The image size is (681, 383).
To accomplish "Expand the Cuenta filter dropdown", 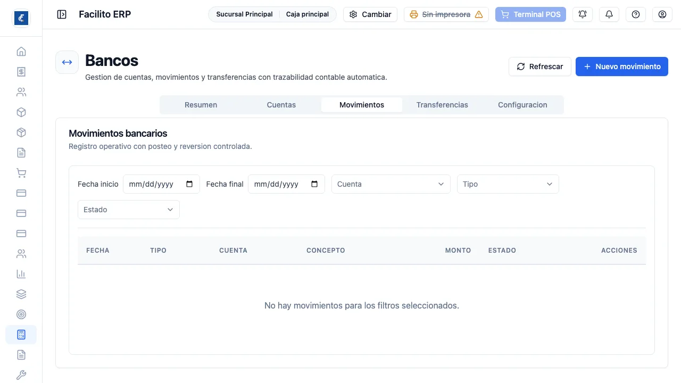I will click(x=391, y=184).
